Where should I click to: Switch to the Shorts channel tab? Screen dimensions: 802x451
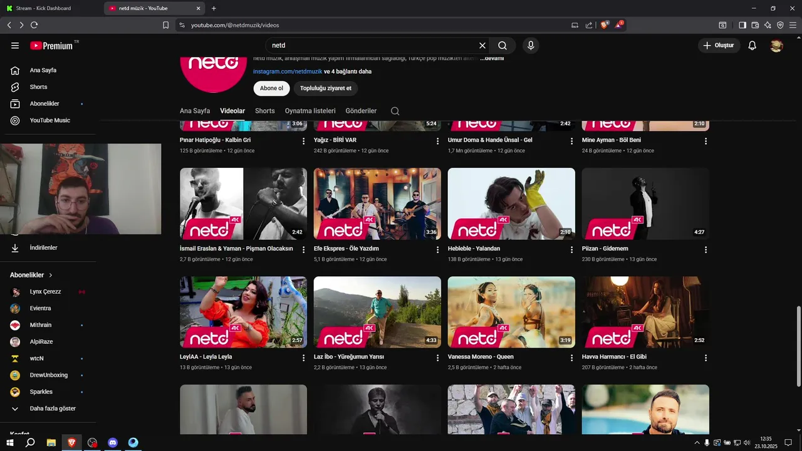click(265, 111)
